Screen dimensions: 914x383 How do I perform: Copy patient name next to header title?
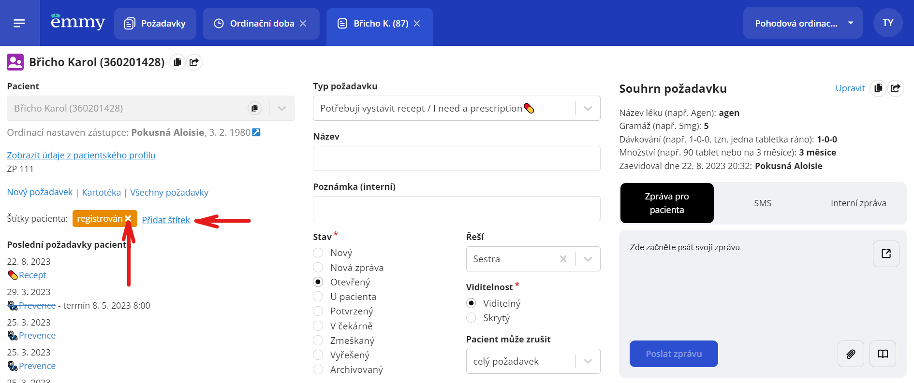pos(177,62)
